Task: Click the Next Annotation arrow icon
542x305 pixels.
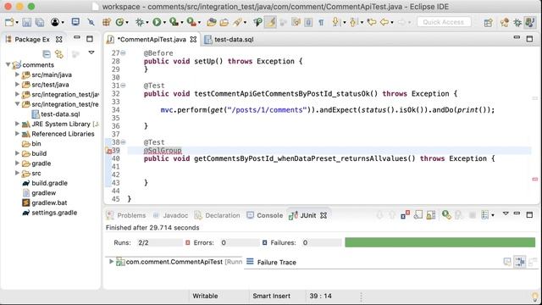Action: (335, 22)
